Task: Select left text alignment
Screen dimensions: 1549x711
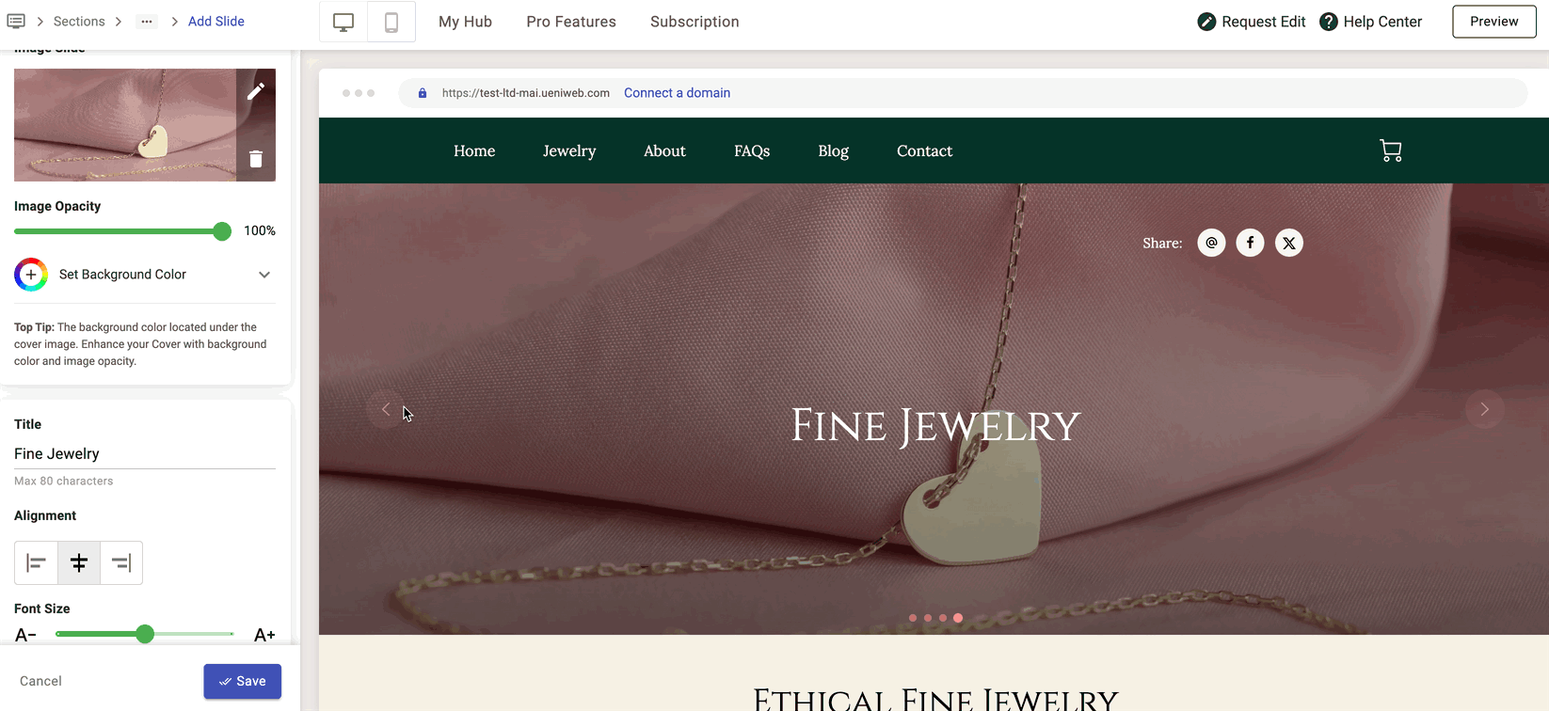Action: point(37,563)
